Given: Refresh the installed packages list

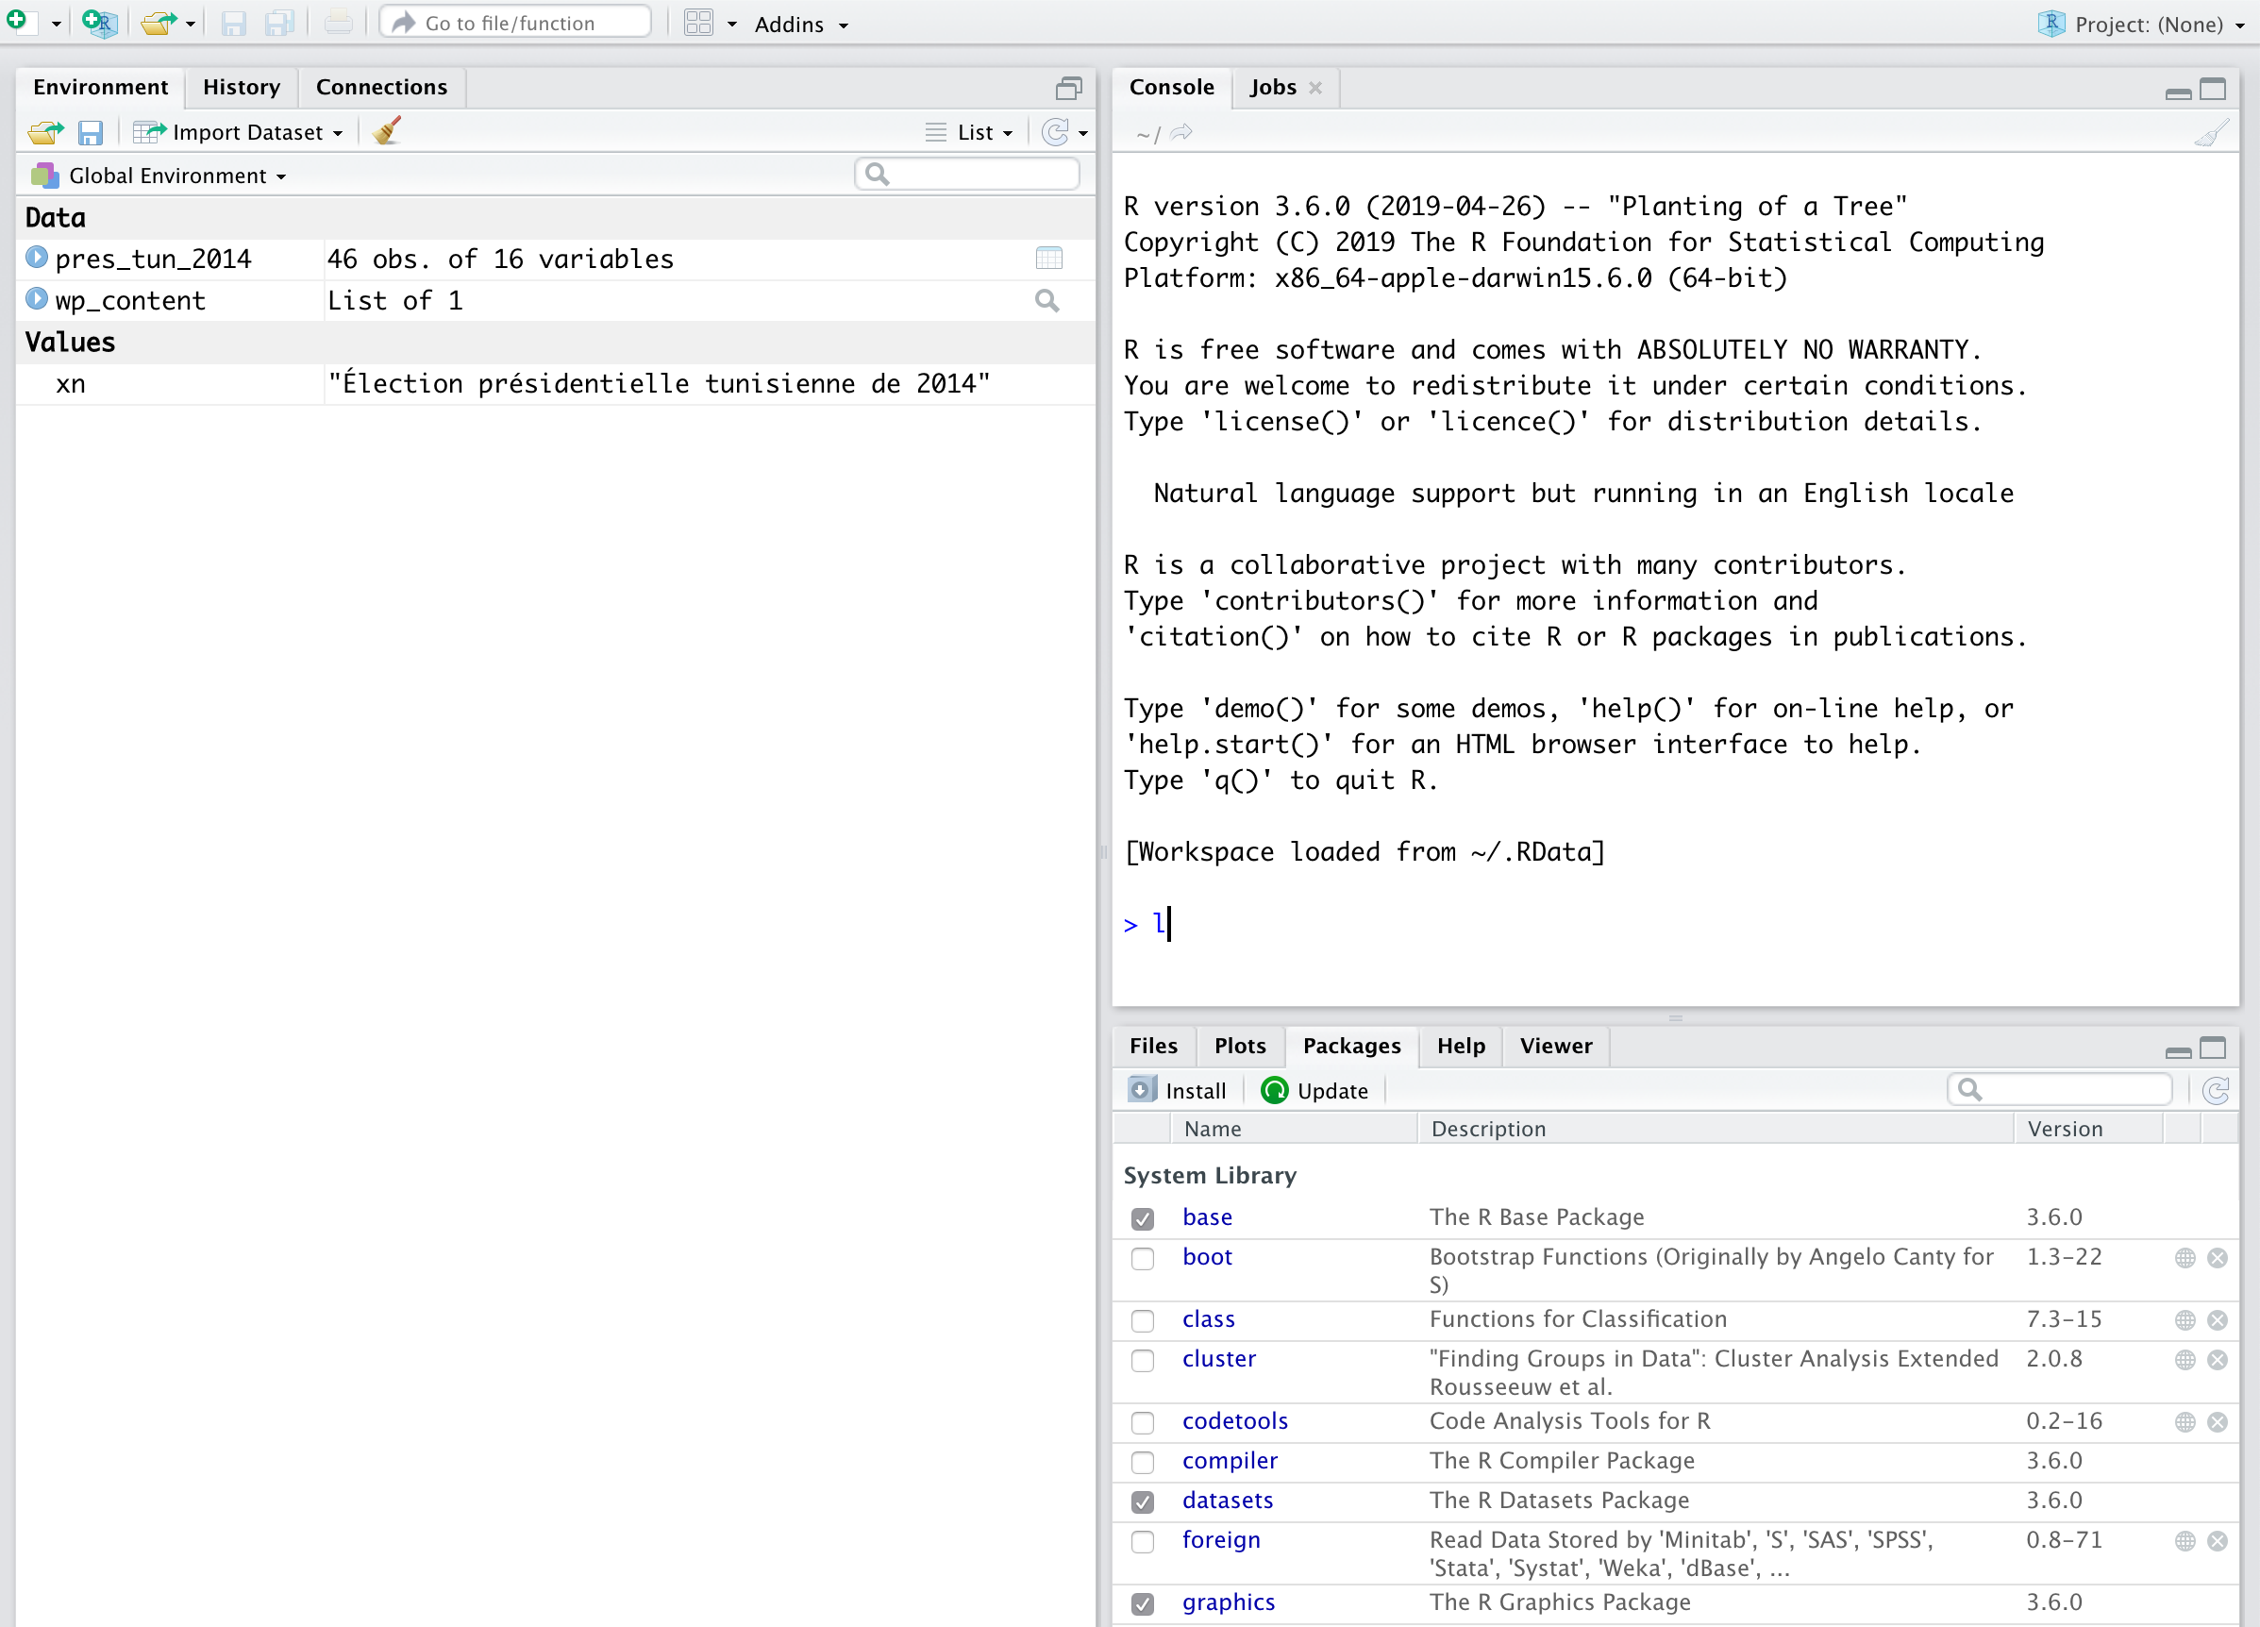Looking at the screenshot, I should coord(2217,1090).
